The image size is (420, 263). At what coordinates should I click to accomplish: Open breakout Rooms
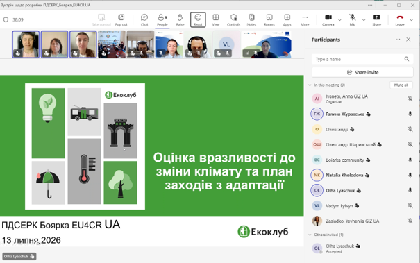click(269, 20)
